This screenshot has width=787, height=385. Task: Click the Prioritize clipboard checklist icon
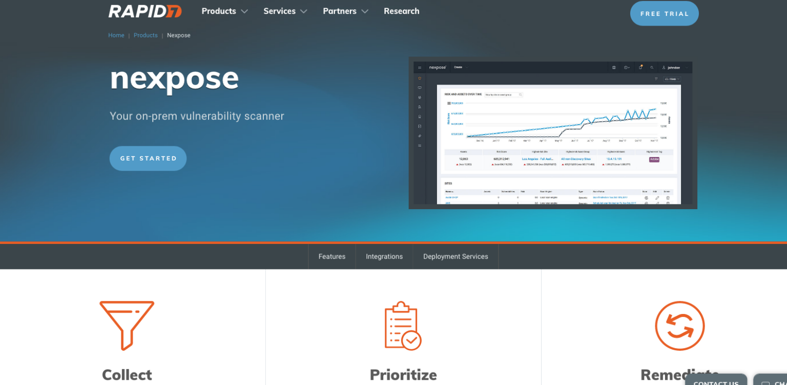(403, 326)
